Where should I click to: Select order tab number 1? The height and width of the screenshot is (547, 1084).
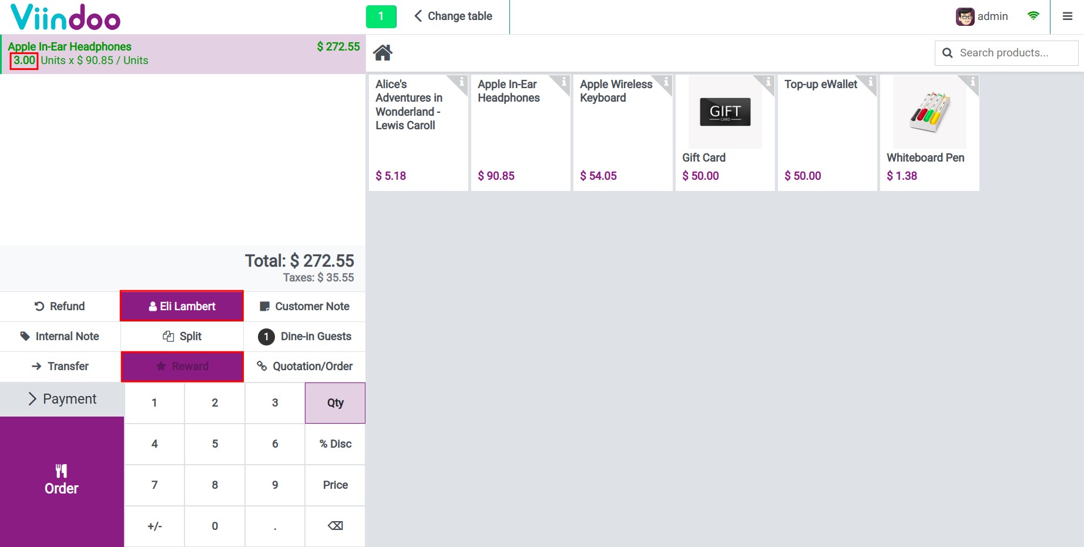coord(381,16)
